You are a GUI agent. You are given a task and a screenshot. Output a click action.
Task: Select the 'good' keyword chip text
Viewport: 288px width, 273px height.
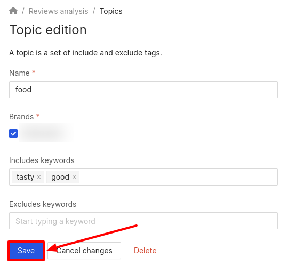[60, 177]
